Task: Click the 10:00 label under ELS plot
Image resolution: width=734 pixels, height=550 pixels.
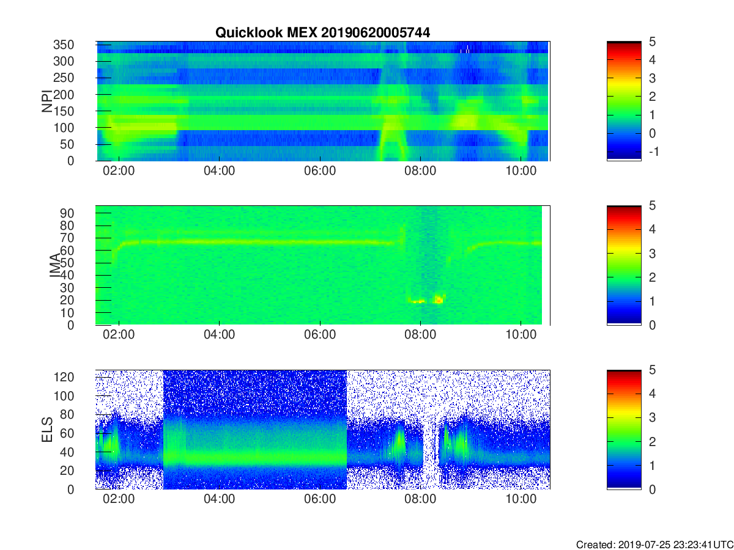Action: pos(521,499)
